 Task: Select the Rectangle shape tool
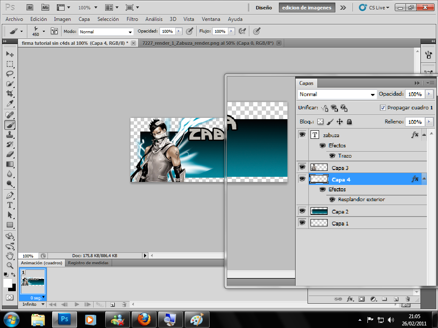10,225
